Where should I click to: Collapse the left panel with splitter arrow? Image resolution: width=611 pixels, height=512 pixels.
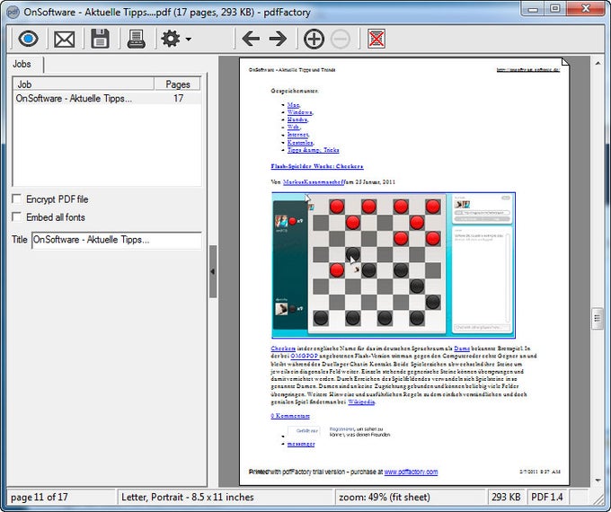213,271
